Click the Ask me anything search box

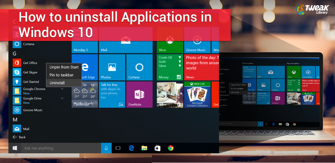click(61, 148)
